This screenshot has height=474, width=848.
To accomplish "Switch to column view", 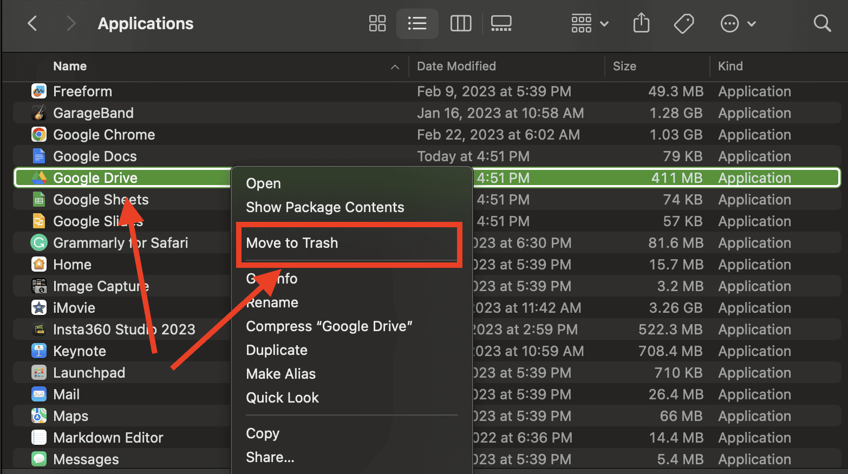I will point(460,24).
